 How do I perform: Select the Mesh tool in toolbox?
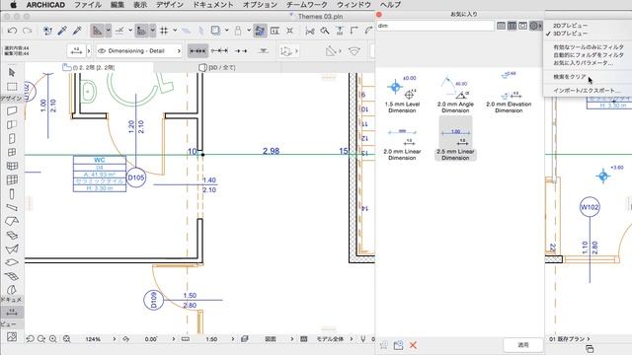point(12,276)
